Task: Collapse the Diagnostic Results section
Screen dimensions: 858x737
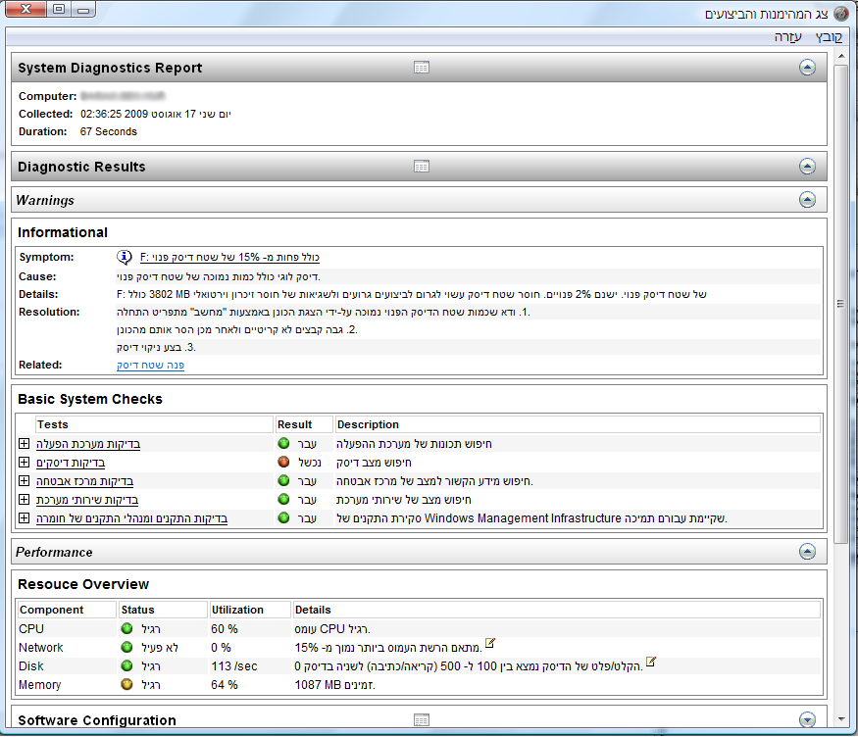Action: click(x=807, y=167)
